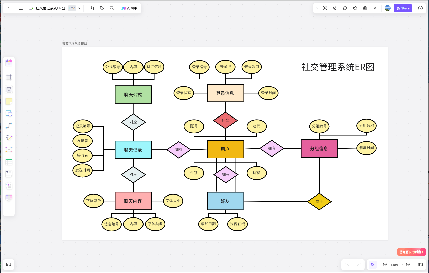
Task: Select the Shapes tool
Action: click(9, 113)
